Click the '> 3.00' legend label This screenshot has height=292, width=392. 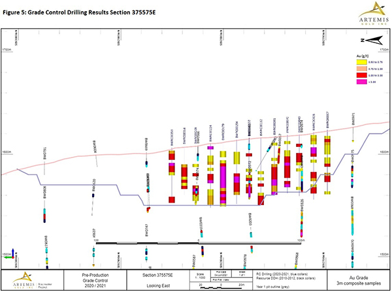coord(372,82)
